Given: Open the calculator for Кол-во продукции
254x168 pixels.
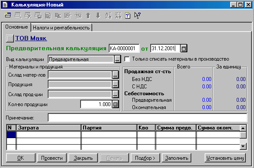Looking at the screenshot, I should [x=116, y=104].
